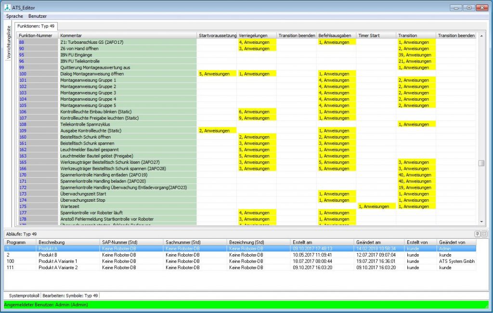Open the Benutzer menu
The height and width of the screenshot is (313, 493).
pyautogui.click(x=38, y=16)
